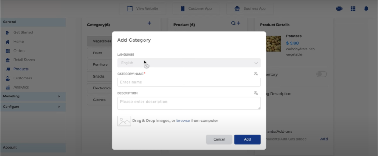The width and height of the screenshot is (378, 156).
Task: Open the Analytics menu item
Action: pyautogui.click(x=21, y=87)
